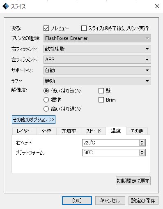Click the 右ヘッド label text
Viewport: 163px width, 209px height.
pyautogui.click(x=24, y=143)
